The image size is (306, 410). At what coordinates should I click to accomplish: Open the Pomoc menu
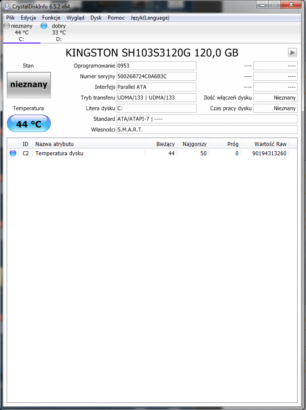click(x=116, y=18)
